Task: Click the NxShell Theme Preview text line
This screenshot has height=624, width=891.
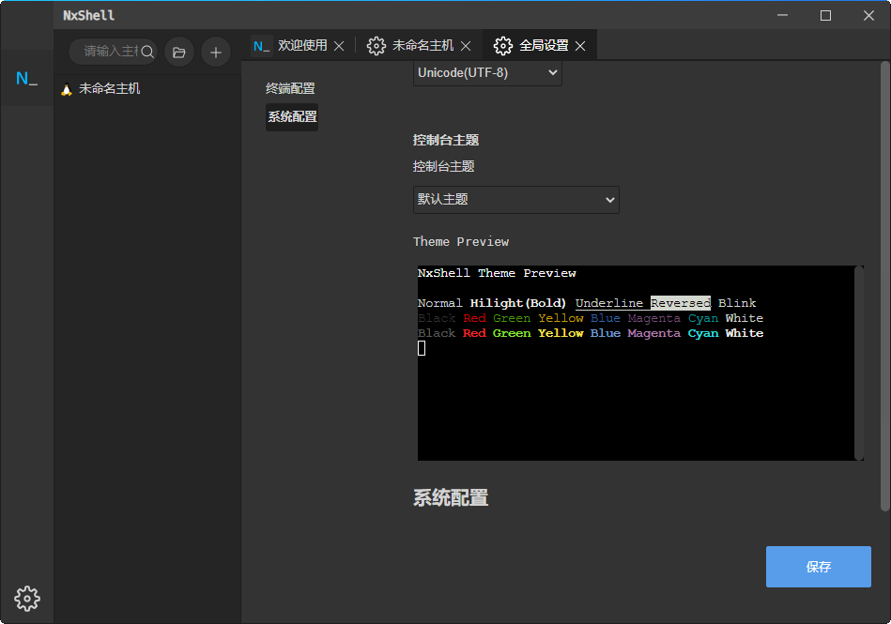Action: coord(497,273)
